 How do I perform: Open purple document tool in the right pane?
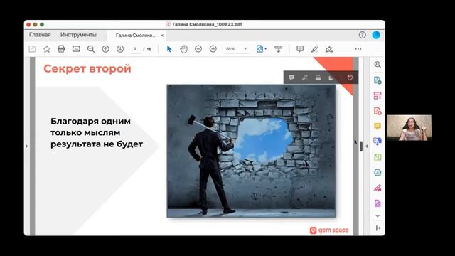pos(378,203)
